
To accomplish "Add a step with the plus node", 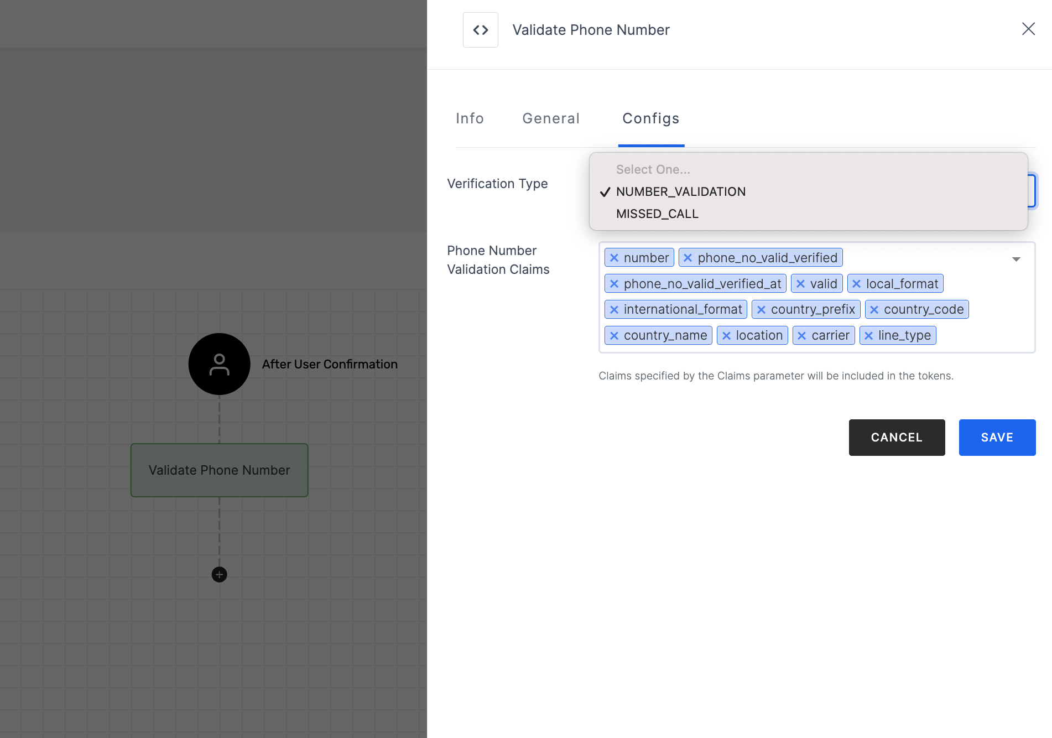I will click(x=219, y=575).
